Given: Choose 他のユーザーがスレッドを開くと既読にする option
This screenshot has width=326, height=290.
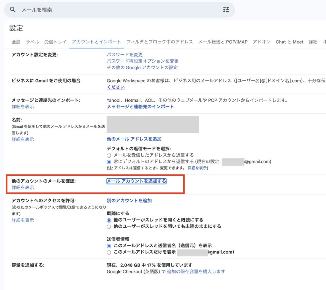Looking at the screenshot, I should [x=109, y=220].
